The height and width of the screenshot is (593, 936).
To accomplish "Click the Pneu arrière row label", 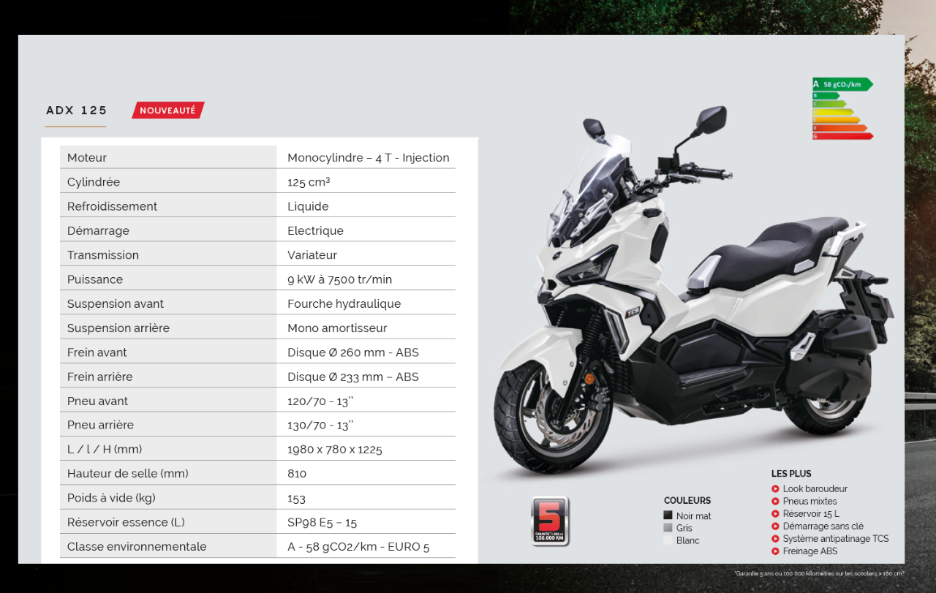I will click(100, 425).
